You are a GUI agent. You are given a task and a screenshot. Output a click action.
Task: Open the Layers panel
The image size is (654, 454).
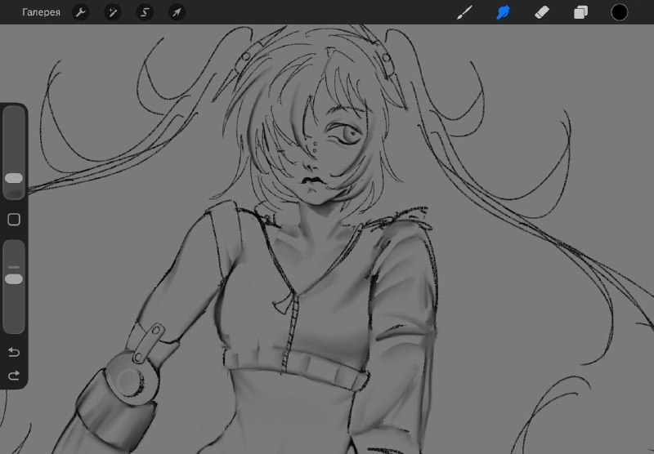580,12
